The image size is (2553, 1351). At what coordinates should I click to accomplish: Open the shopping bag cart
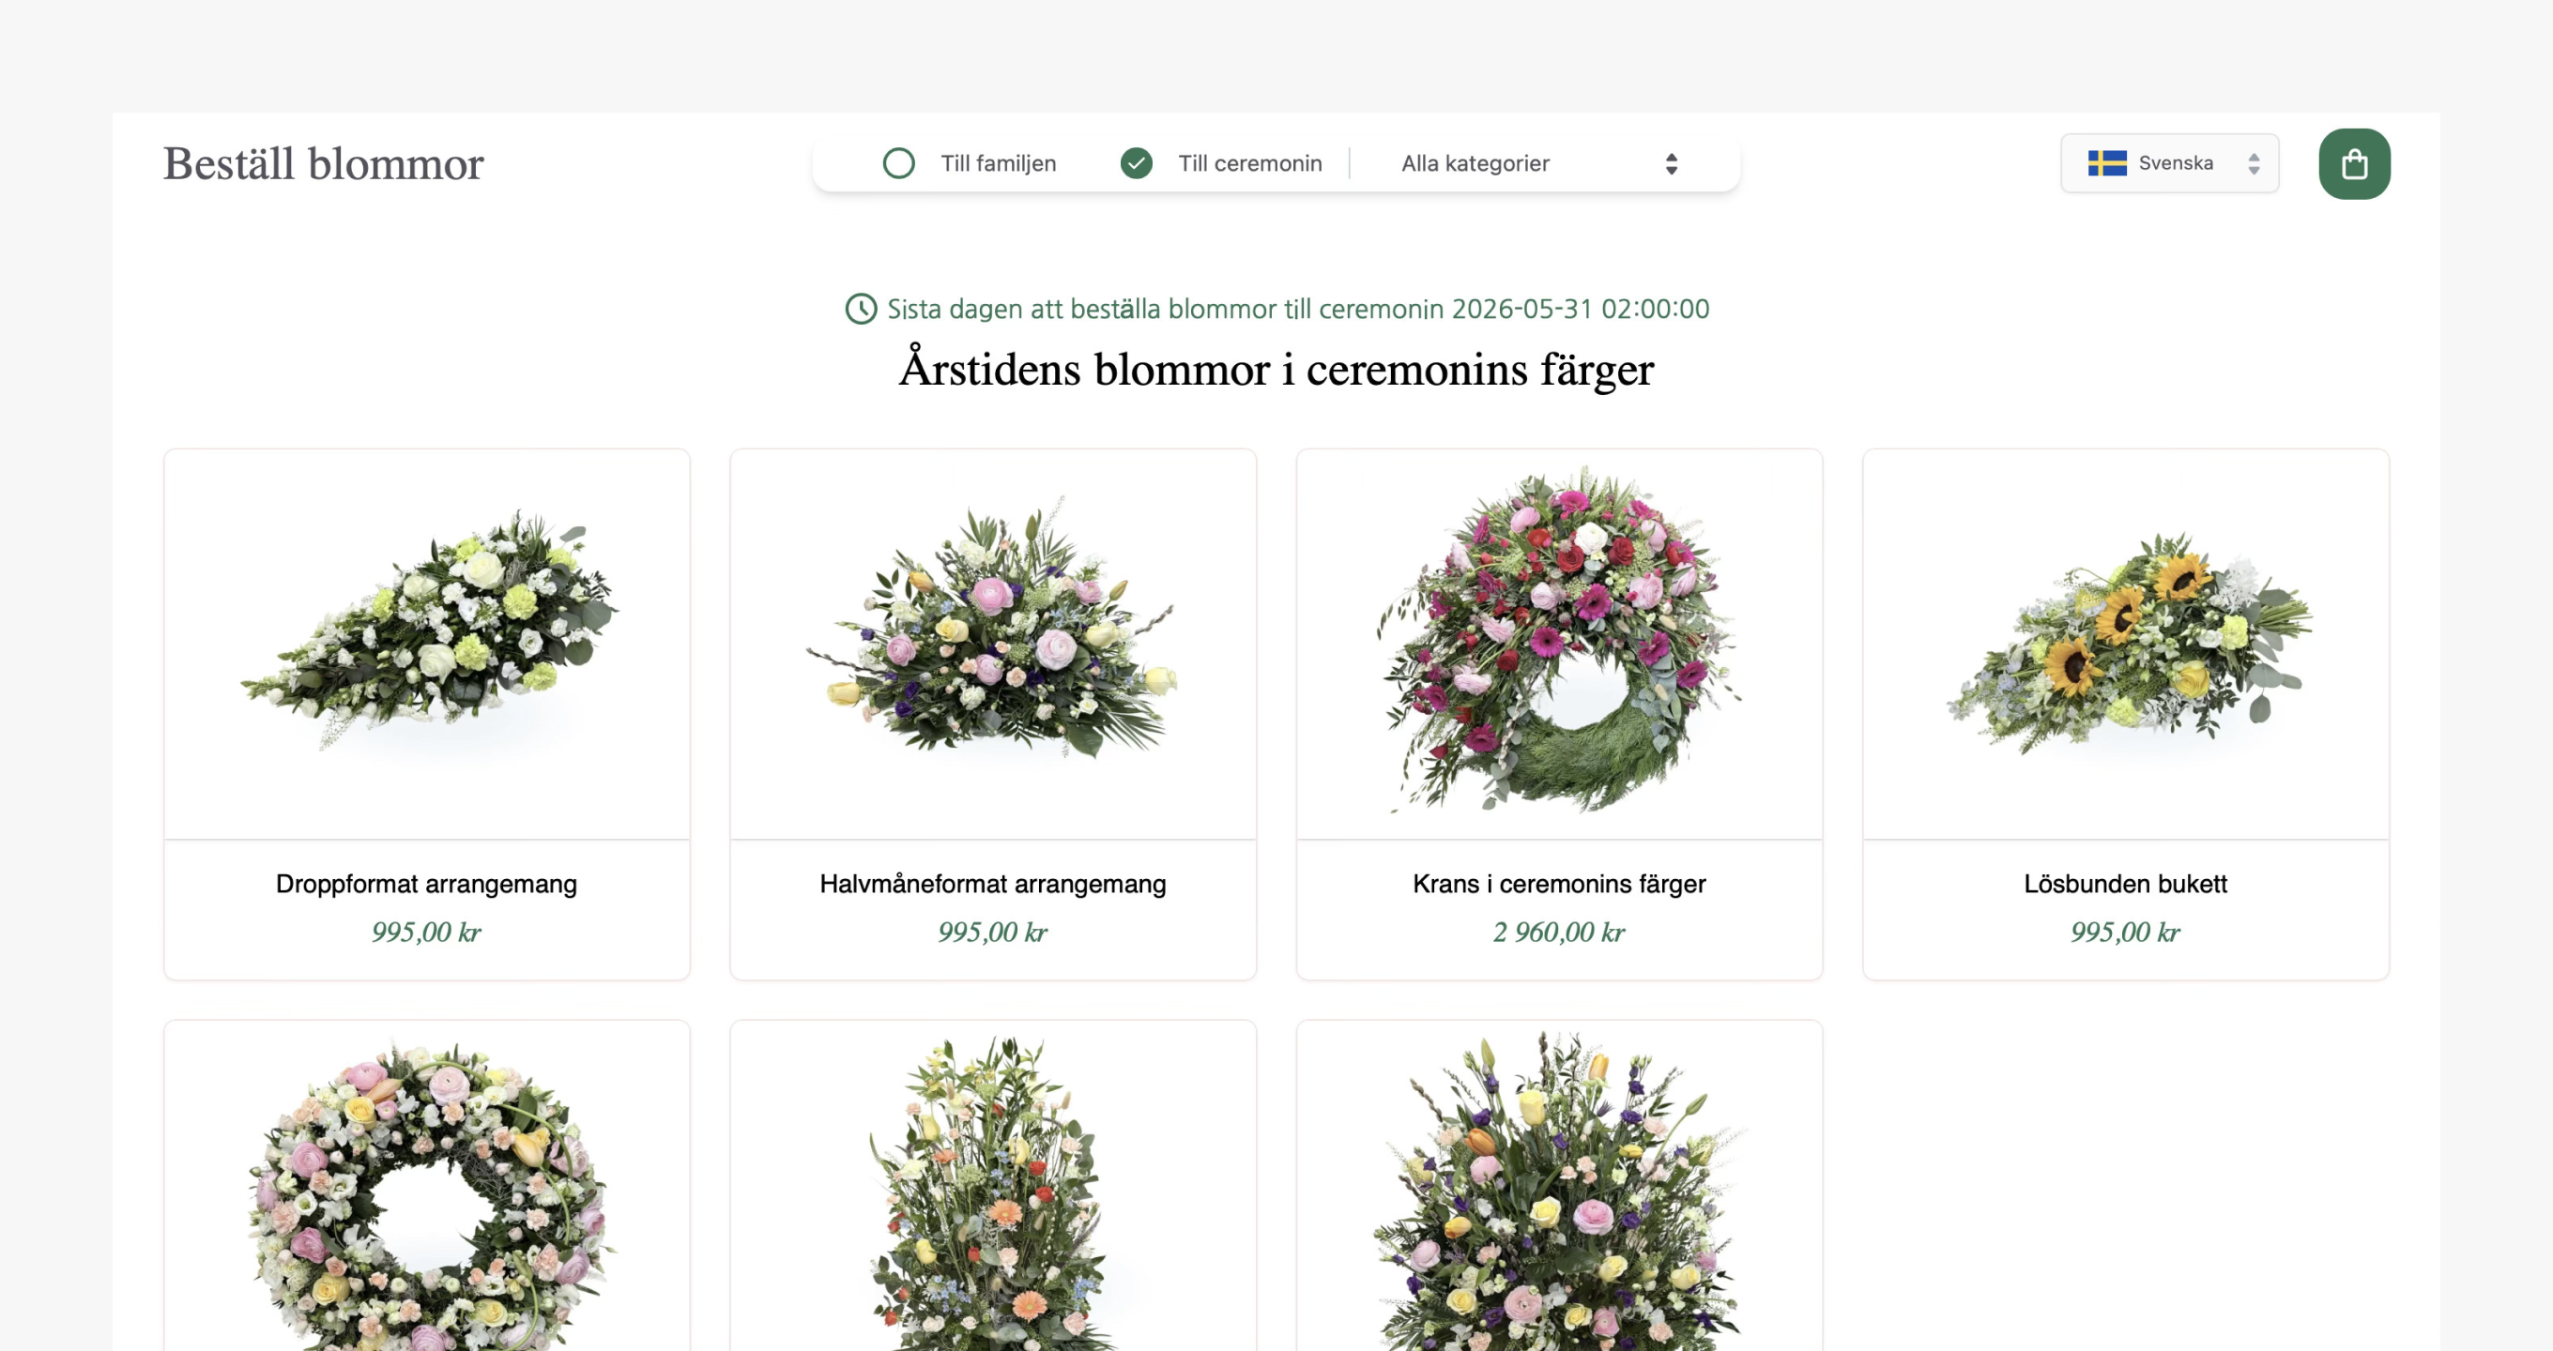2354,163
